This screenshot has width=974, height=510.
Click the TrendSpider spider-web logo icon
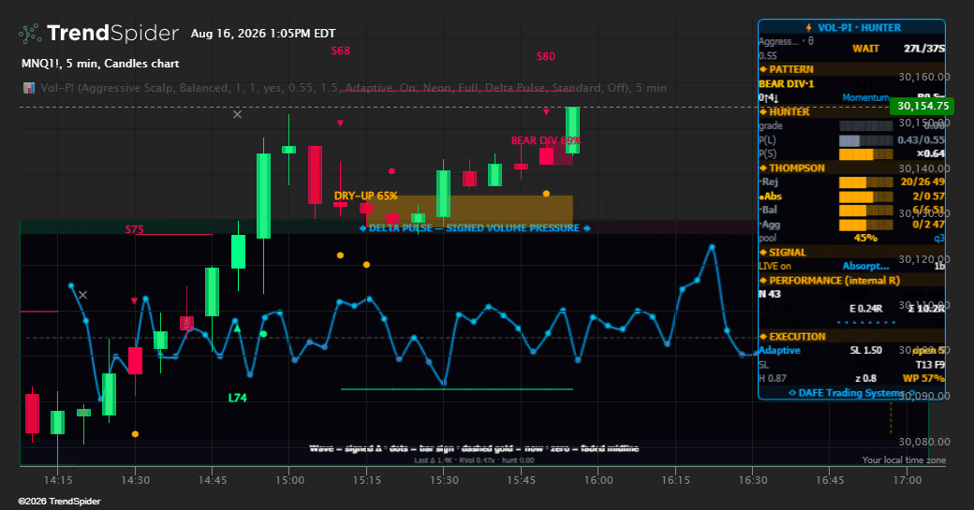[30, 34]
